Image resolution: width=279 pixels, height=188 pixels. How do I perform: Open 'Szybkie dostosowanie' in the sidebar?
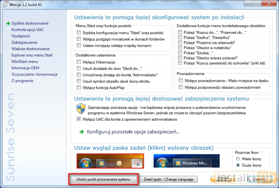click(x=30, y=23)
